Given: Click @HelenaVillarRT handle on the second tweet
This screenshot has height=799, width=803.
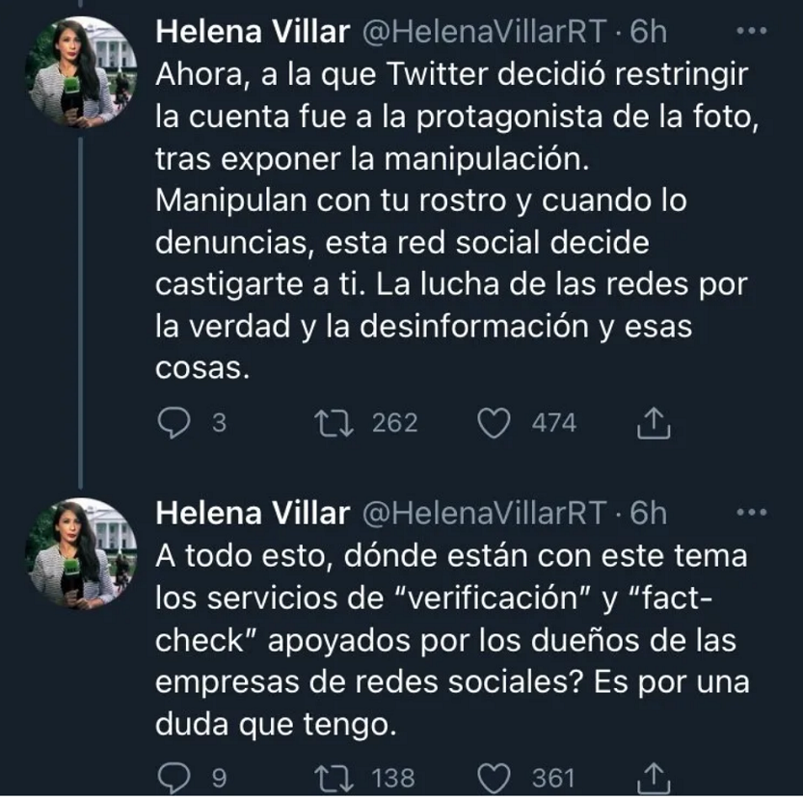Looking at the screenshot, I should 484,514.
